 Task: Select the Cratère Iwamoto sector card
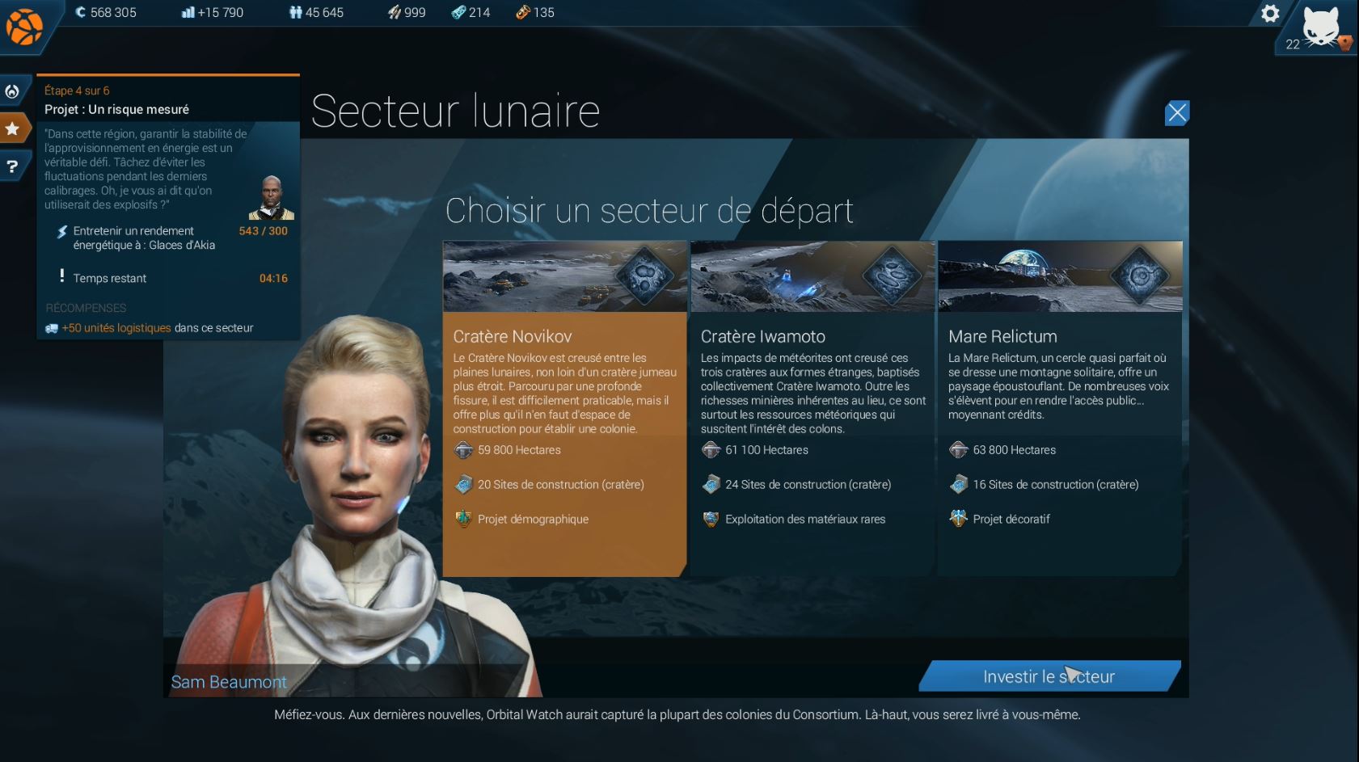point(812,408)
